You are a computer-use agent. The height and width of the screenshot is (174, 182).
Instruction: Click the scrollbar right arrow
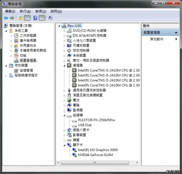(137, 163)
